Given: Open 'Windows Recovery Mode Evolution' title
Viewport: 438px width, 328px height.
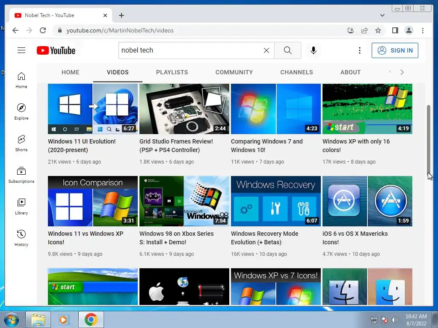Looking at the screenshot, I should (x=264, y=238).
